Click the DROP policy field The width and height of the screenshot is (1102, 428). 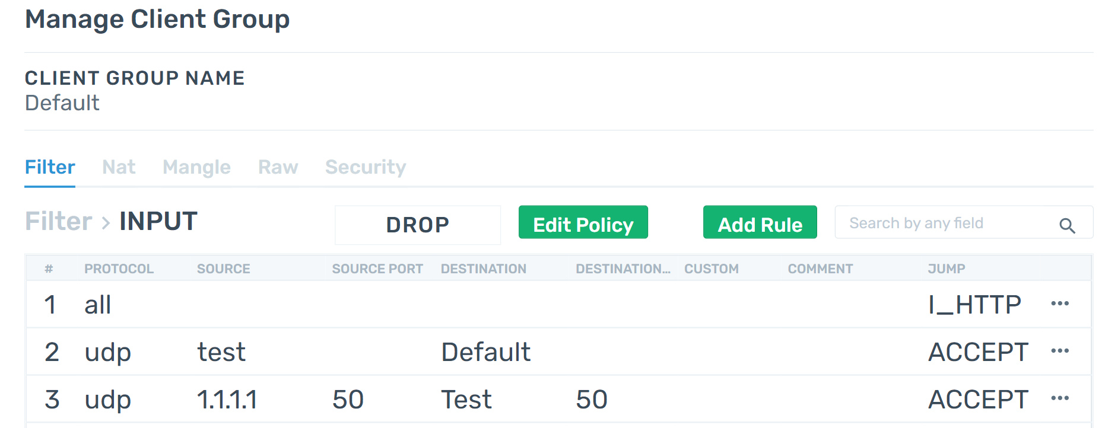tap(418, 225)
